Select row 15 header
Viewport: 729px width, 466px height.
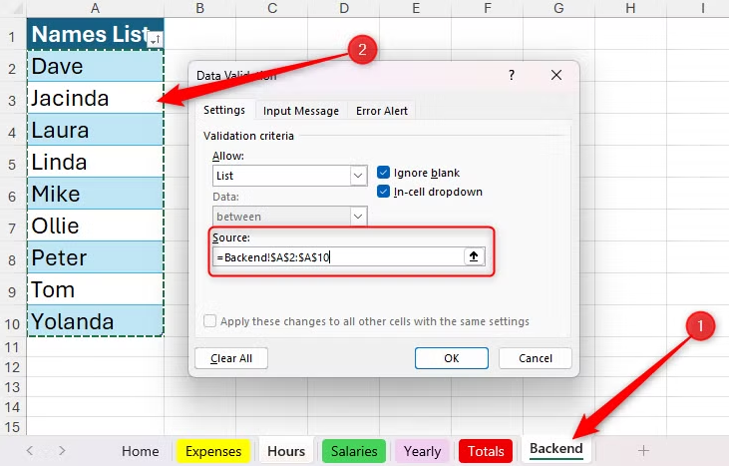(12, 427)
